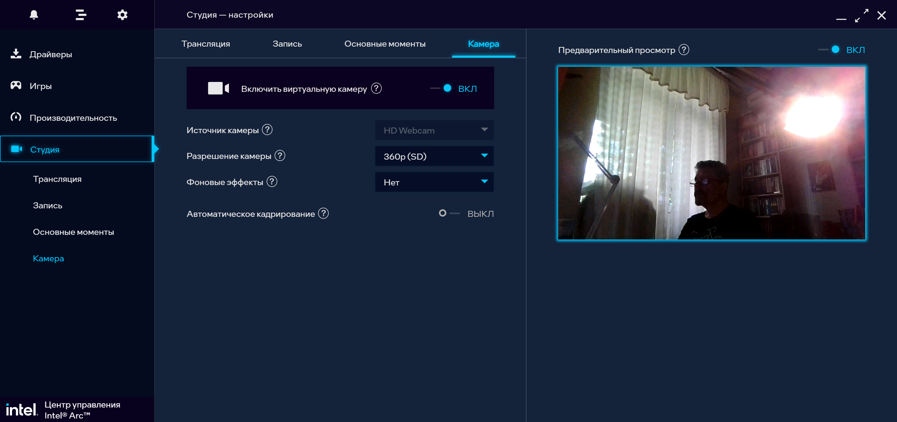Click help icon next to Источник камеры
897x422 pixels.
click(267, 130)
